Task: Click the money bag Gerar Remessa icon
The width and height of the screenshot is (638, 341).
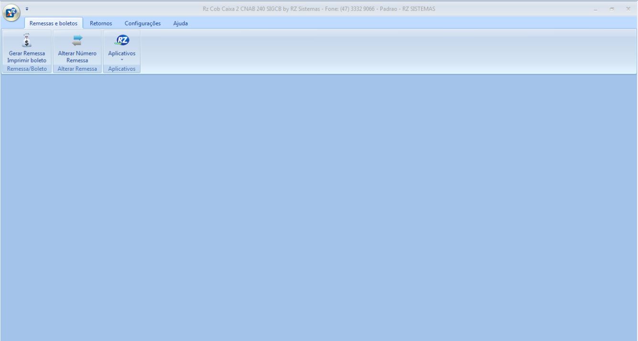Action: pos(27,41)
